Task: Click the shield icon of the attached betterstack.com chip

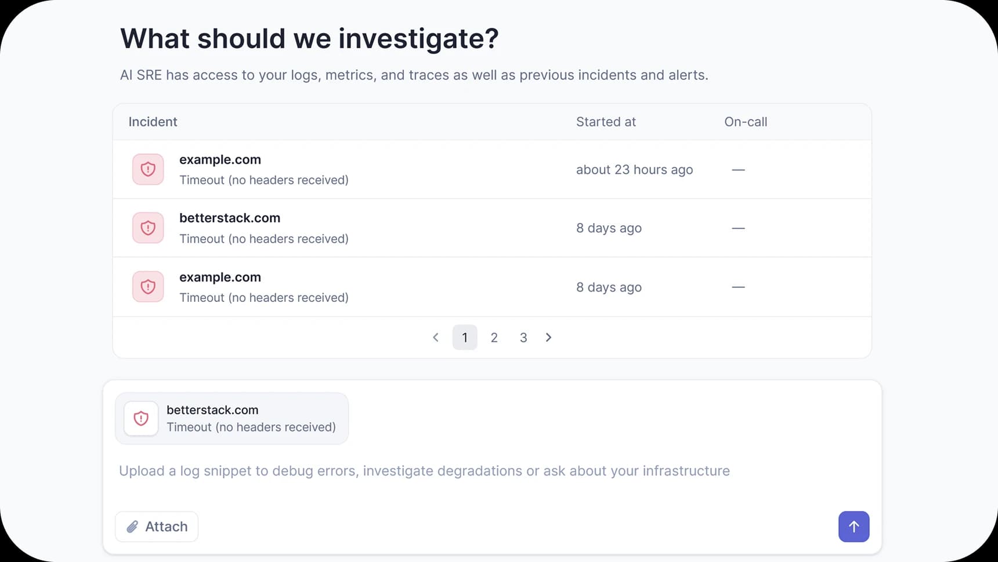Action: [x=141, y=418]
